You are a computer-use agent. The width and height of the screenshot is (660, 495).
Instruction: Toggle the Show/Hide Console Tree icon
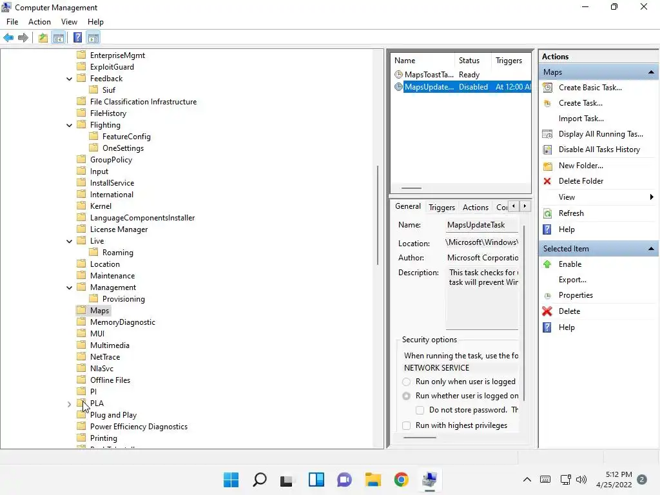(x=59, y=38)
